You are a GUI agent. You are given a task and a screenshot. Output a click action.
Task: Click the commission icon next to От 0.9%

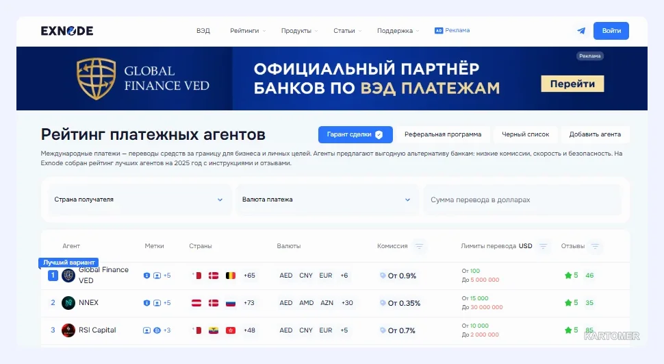click(x=383, y=276)
